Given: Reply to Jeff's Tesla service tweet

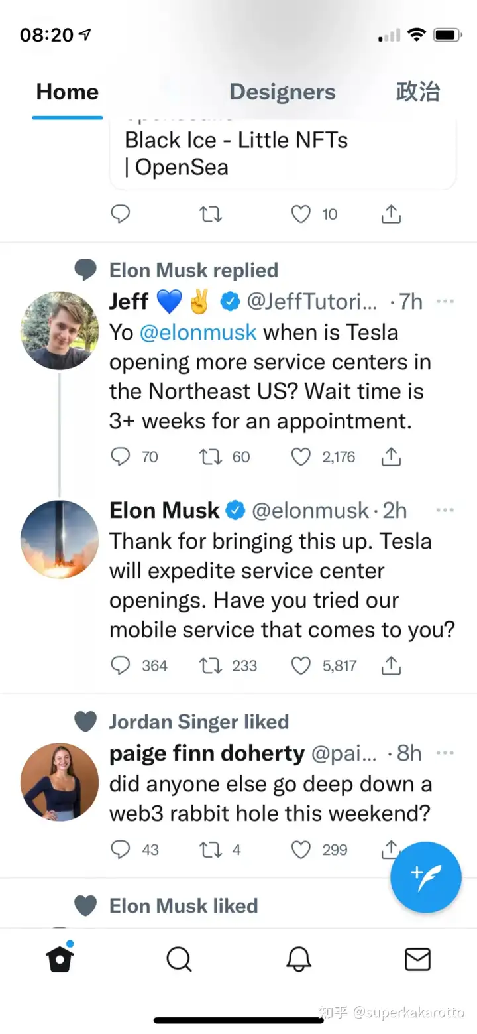Looking at the screenshot, I should coord(120,456).
